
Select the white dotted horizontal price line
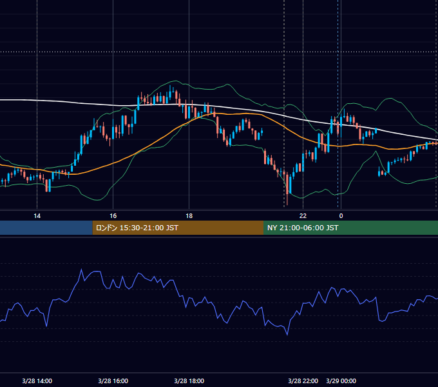click(x=219, y=52)
